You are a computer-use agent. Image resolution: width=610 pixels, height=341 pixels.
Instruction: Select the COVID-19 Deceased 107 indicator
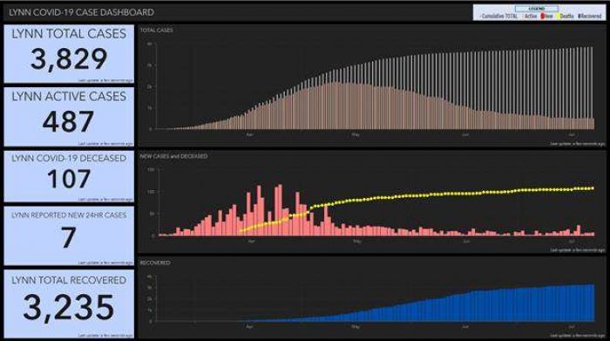[x=69, y=176]
